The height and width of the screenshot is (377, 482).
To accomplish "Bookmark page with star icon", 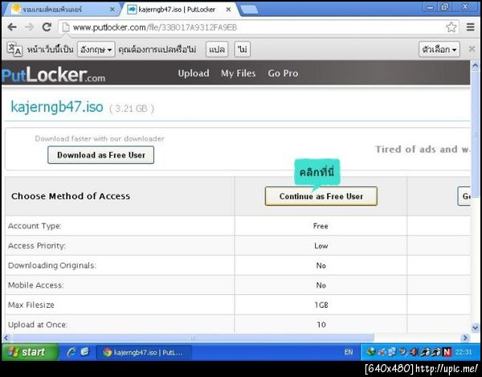I will click(x=451, y=27).
